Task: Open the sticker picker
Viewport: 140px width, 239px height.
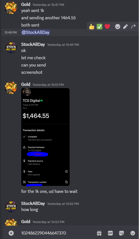Action: [x=121, y=233]
